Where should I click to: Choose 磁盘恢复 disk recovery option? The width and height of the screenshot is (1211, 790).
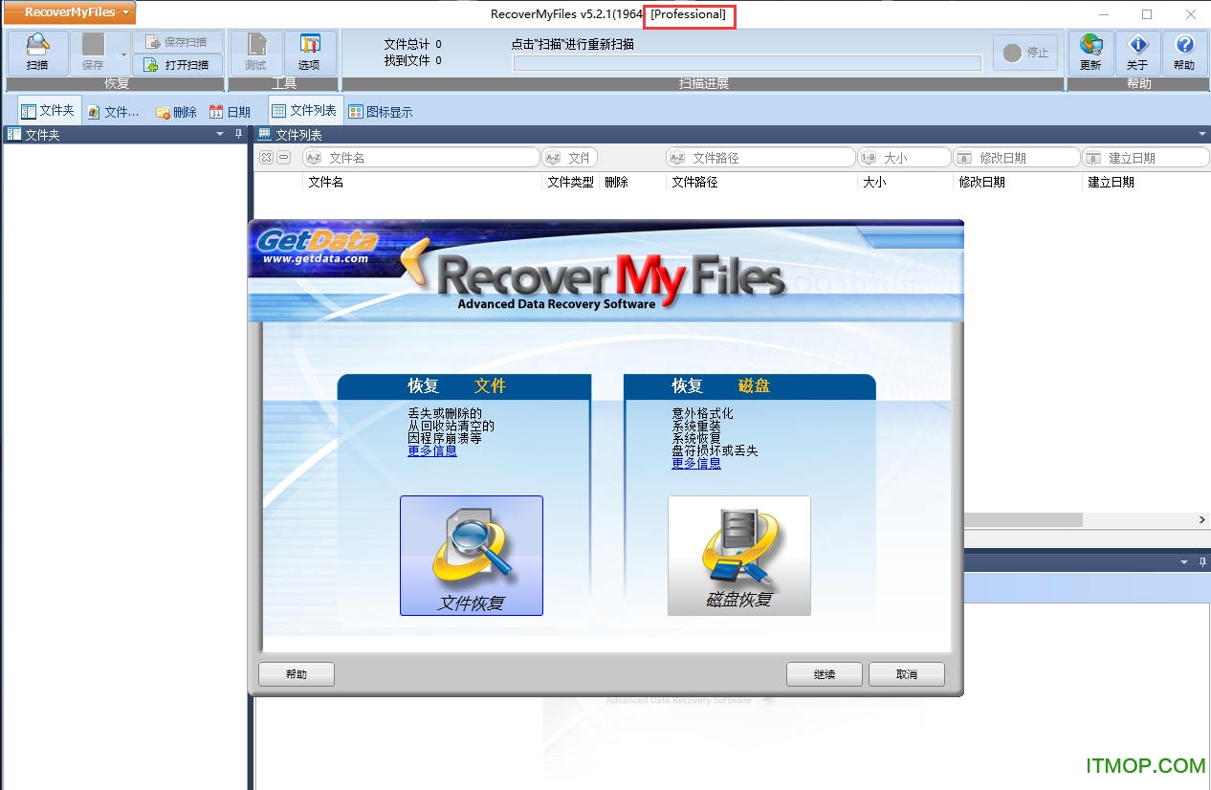[738, 555]
